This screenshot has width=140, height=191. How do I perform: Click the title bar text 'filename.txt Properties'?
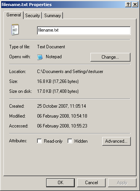tap(27, 5)
